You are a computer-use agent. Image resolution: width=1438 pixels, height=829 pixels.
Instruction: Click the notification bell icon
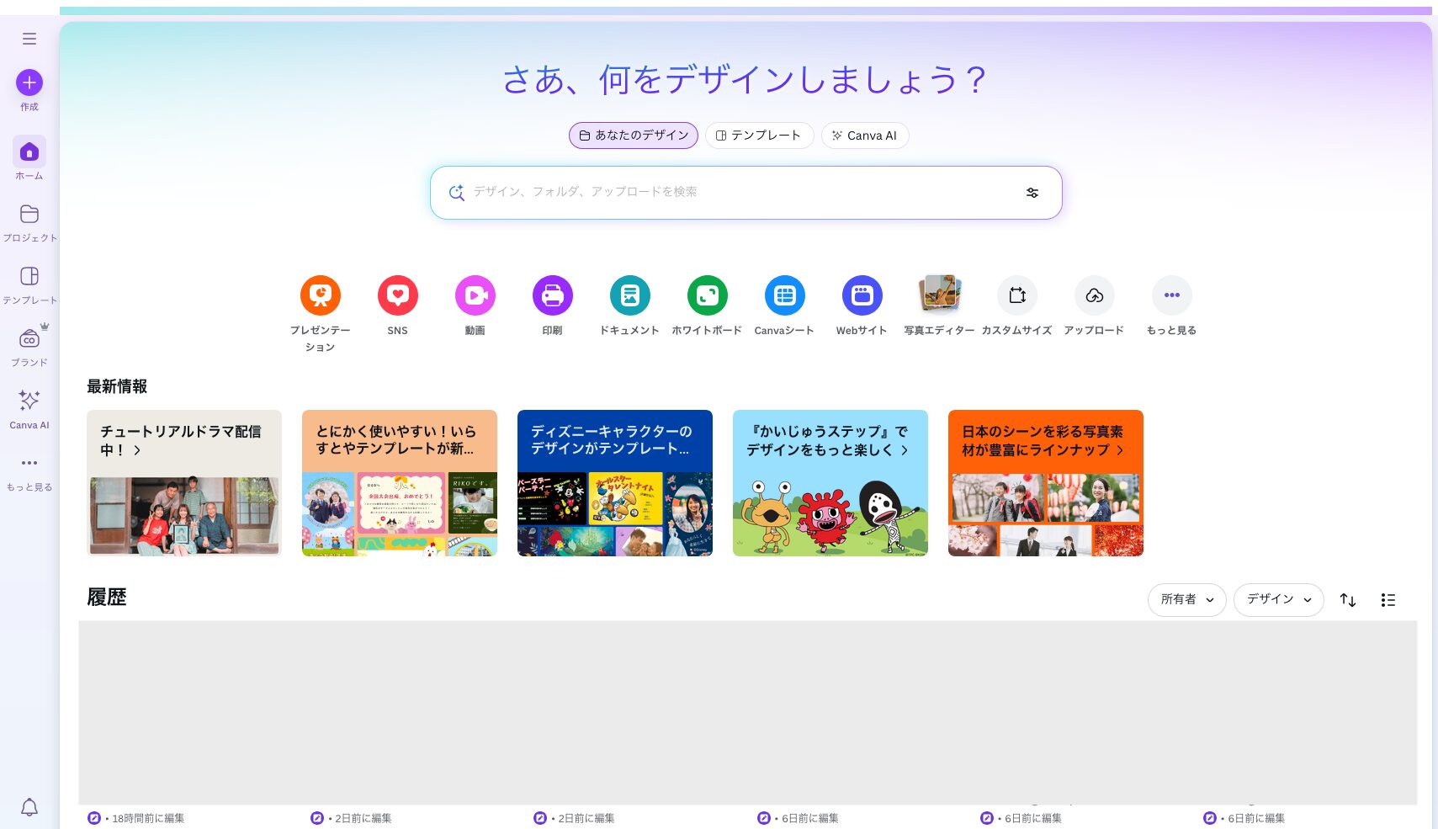[29, 807]
